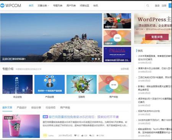The height and width of the screenshot is (140, 172).
Task: Click the 产品经理 label under the topic card
Action: (49, 97)
